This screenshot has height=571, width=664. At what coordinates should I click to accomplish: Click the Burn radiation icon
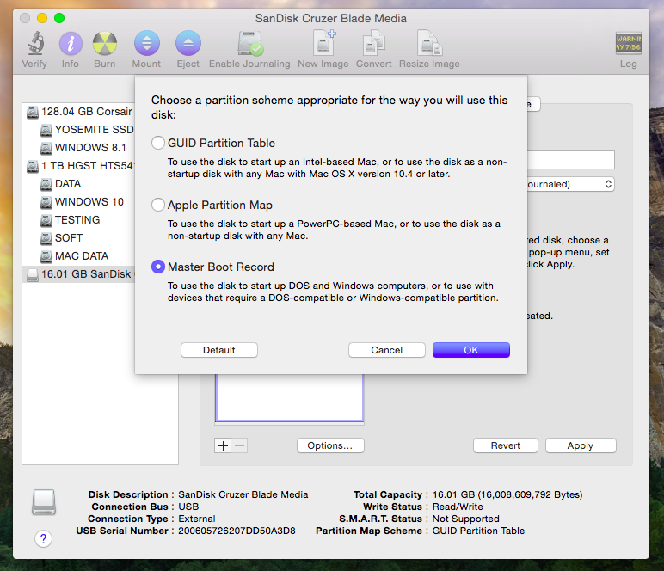[x=105, y=43]
